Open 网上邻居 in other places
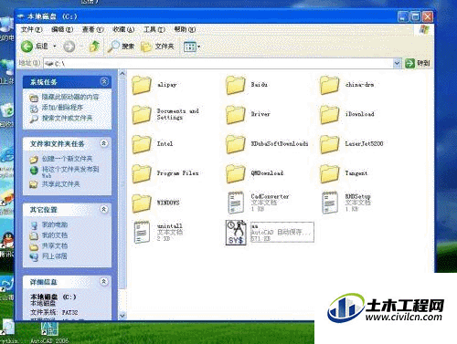 point(55,256)
